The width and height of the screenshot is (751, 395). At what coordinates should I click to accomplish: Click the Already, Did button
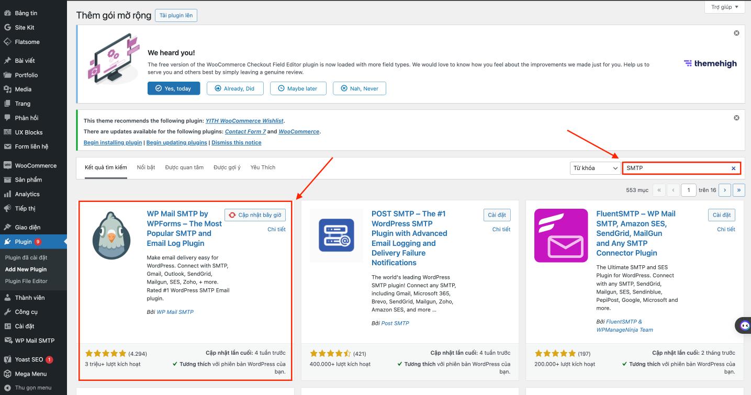coord(234,88)
